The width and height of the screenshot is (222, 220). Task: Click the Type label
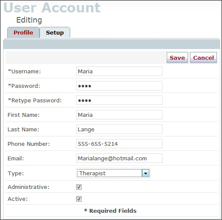[16, 174]
